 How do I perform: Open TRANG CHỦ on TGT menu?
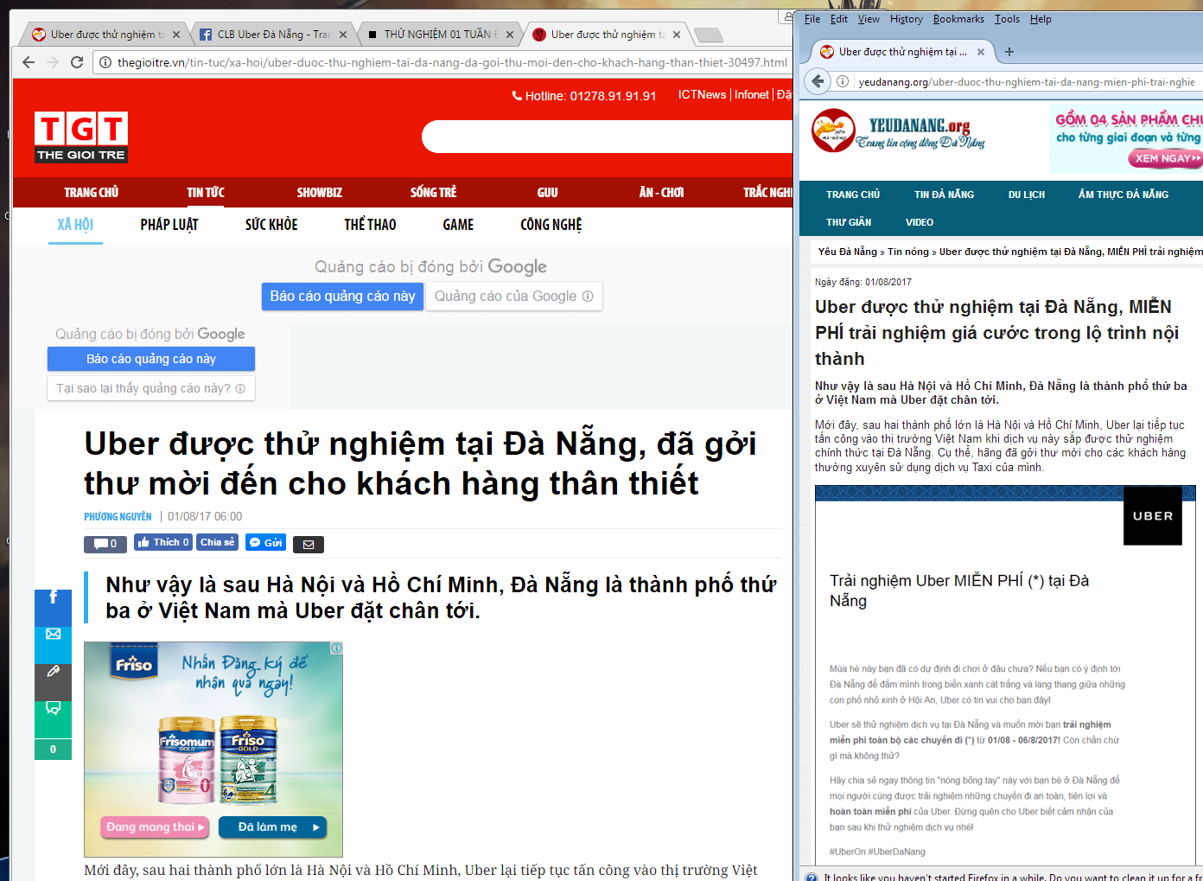[x=91, y=192]
